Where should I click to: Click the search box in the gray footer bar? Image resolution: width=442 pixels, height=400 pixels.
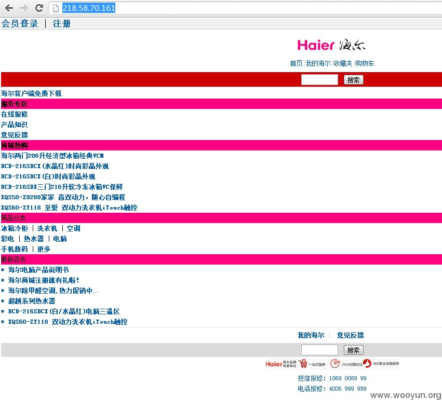(319, 350)
